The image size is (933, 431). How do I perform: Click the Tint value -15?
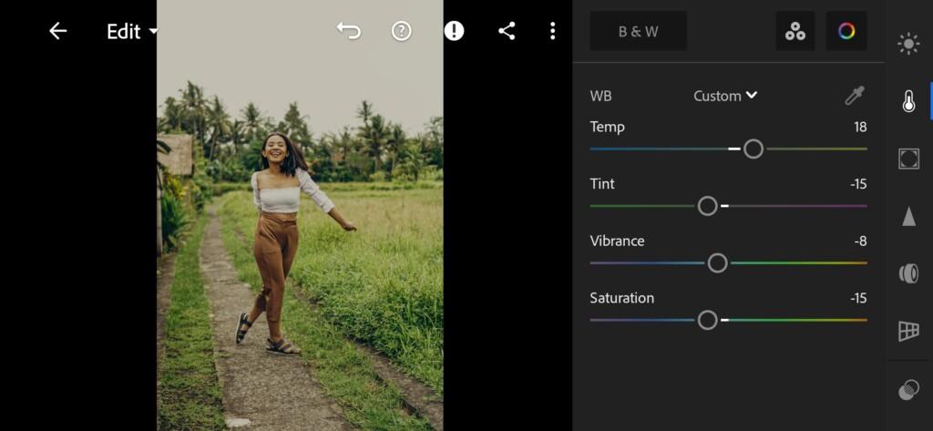(x=858, y=184)
